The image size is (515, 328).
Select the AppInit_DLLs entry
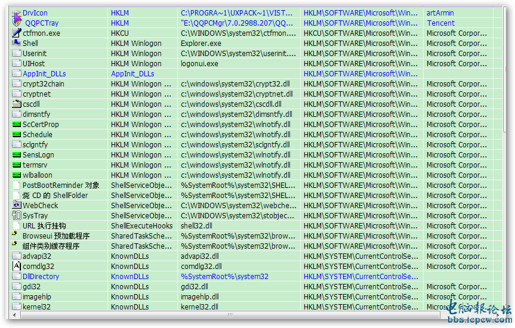tap(44, 73)
